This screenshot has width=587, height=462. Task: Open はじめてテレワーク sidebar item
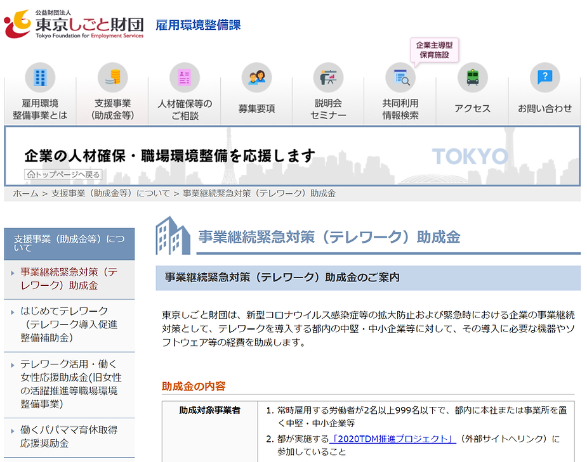[x=69, y=324]
